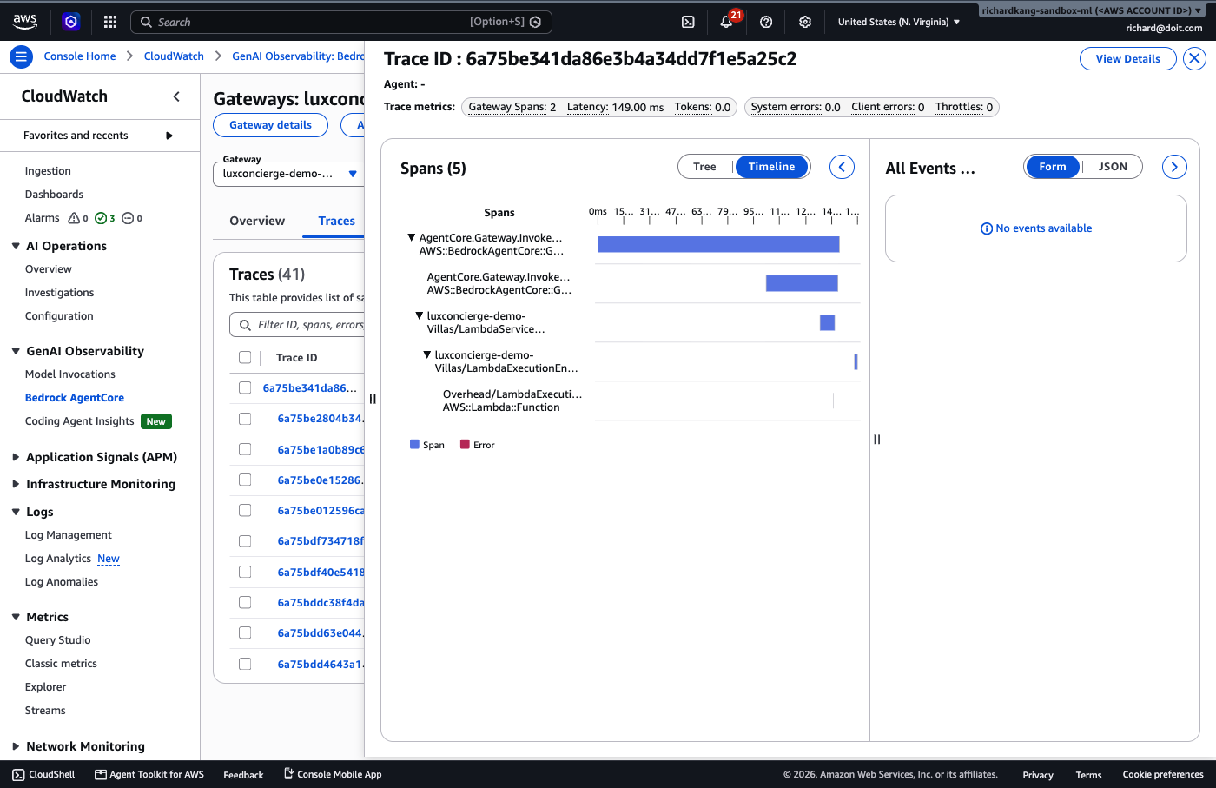Image resolution: width=1216 pixels, height=788 pixels.
Task: Open Log Management in sidebar
Action: [69, 535]
